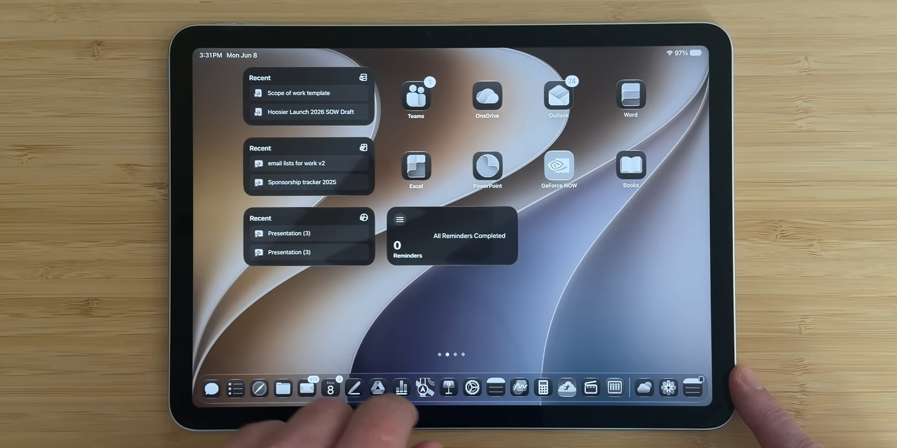The width and height of the screenshot is (897, 448).
Task: Open the Books app
Action: (631, 165)
